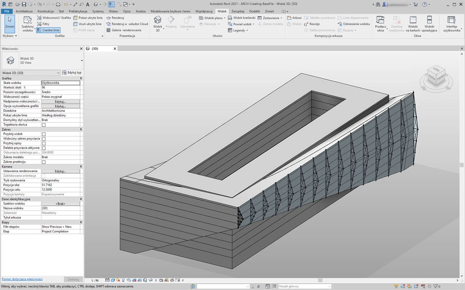This screenshot has height=290, width=465.
Task: Open Galeria renderowania
Action: tap(124, 30)
